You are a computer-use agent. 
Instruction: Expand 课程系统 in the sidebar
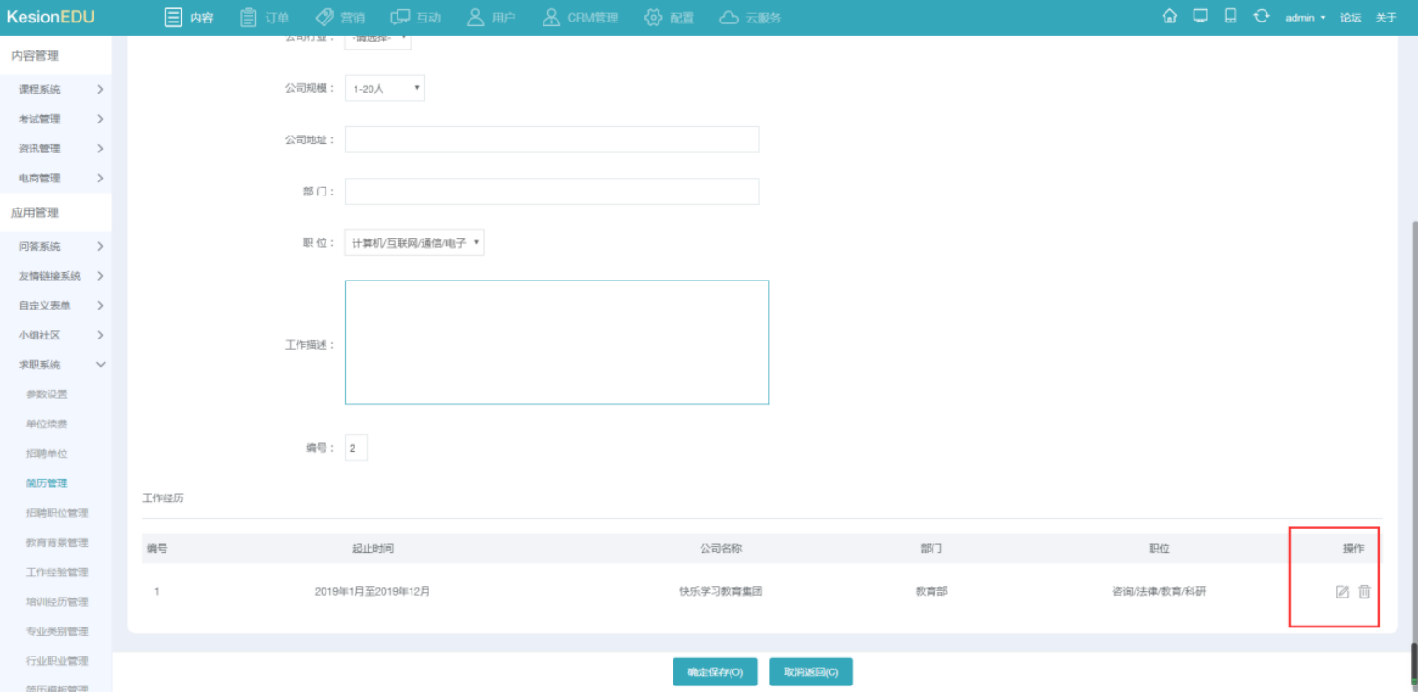click(x=60, y=90)
